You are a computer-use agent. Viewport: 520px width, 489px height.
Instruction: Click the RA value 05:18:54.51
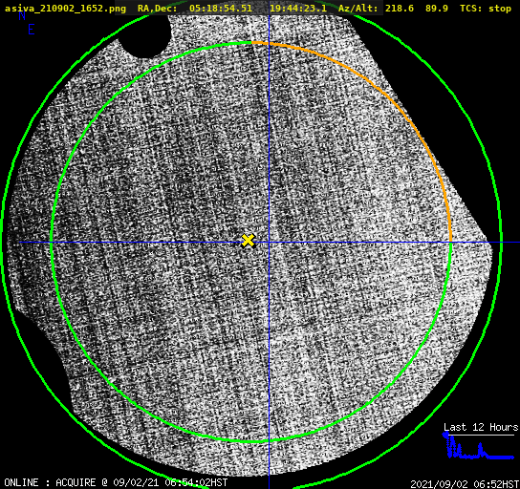pos(221,9)
